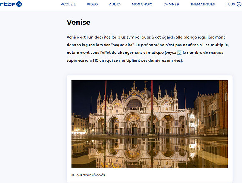Click the paragraph line starting 'supérieures à 110 cm'
This screenshot has width=242, height=183.
[125, 60]
